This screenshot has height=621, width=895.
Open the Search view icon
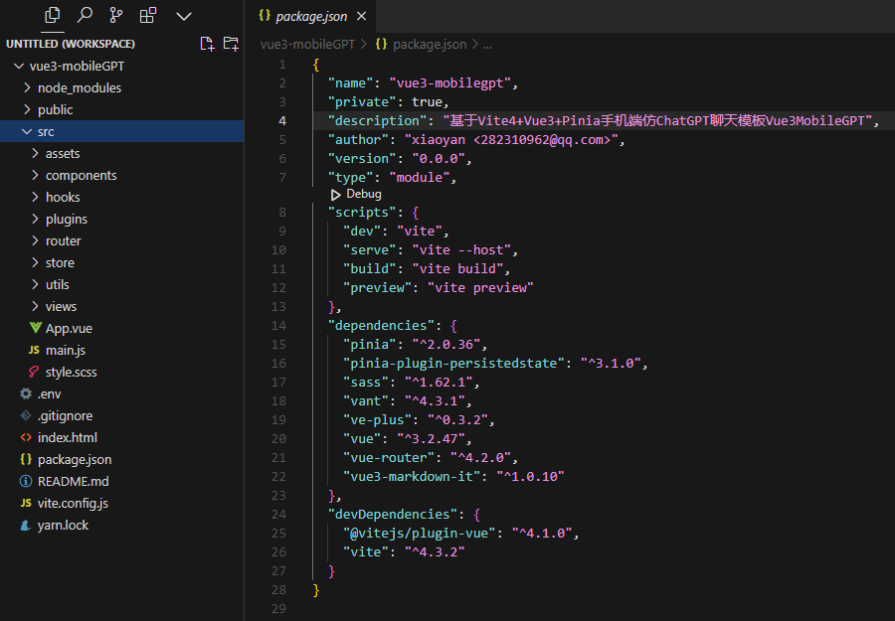[85, 15]
